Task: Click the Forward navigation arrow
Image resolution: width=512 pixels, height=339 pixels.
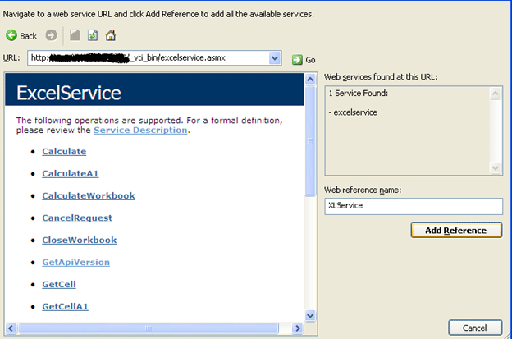Action: click(x=51, y=36)
